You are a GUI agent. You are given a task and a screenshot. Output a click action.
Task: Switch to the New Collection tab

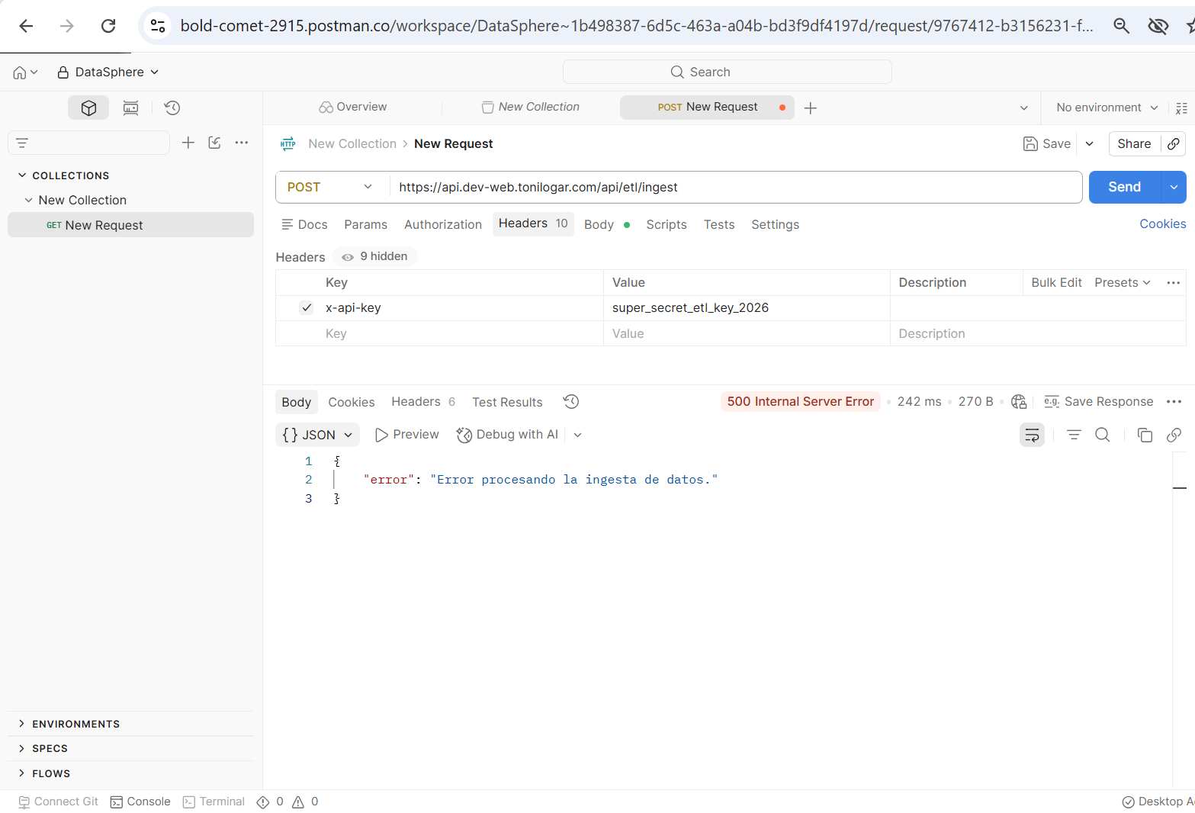tap(531, 108)
